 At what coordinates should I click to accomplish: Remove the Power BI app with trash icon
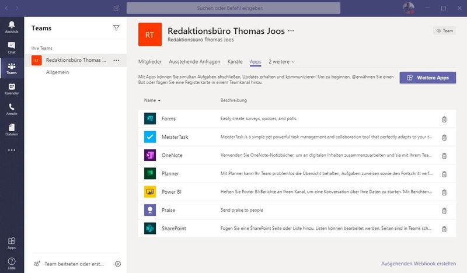444,192
